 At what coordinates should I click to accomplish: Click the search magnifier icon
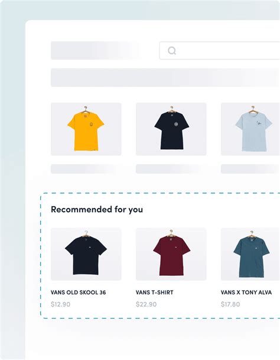click(x=172, y=50)
